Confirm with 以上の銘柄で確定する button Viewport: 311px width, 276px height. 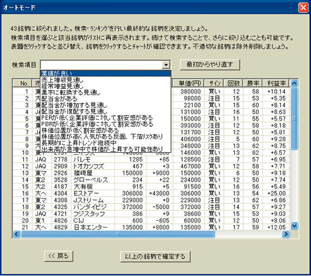155,257
